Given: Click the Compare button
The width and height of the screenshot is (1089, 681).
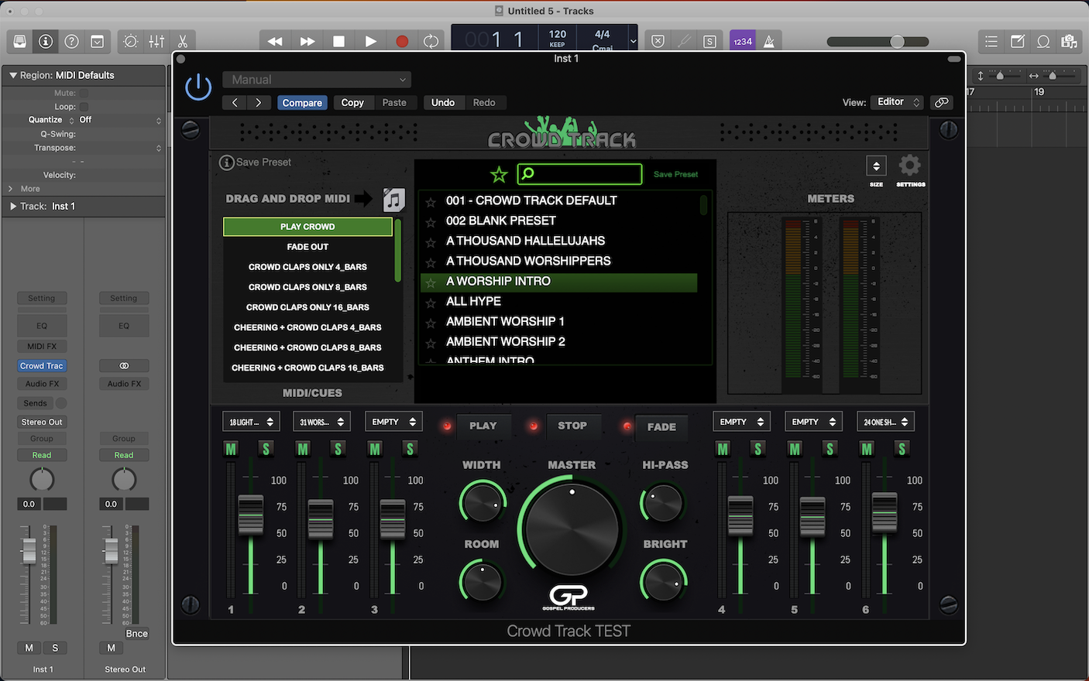Looking at the screenshot, I should click(x=302, y=102).
